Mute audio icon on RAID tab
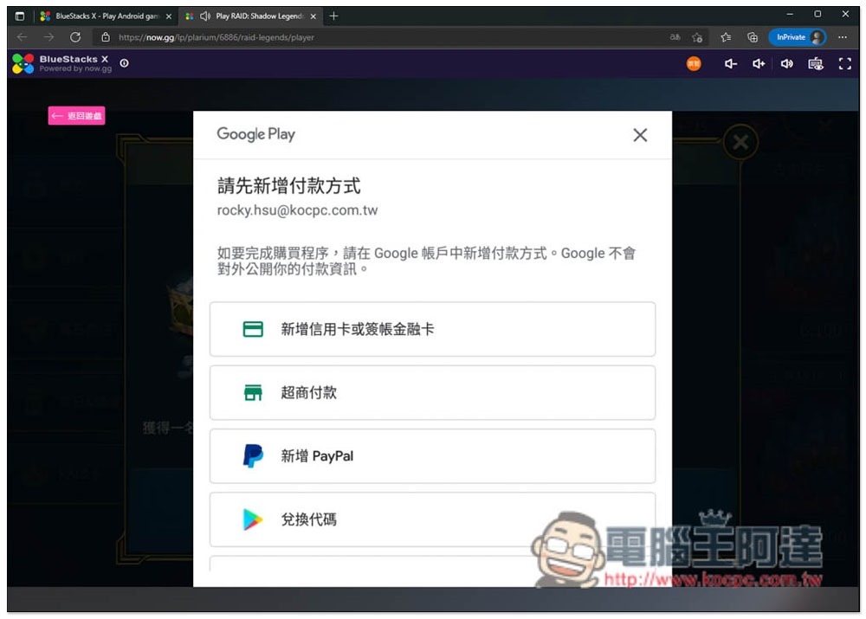Screen dimensions: 866x619 pos(205,16)
